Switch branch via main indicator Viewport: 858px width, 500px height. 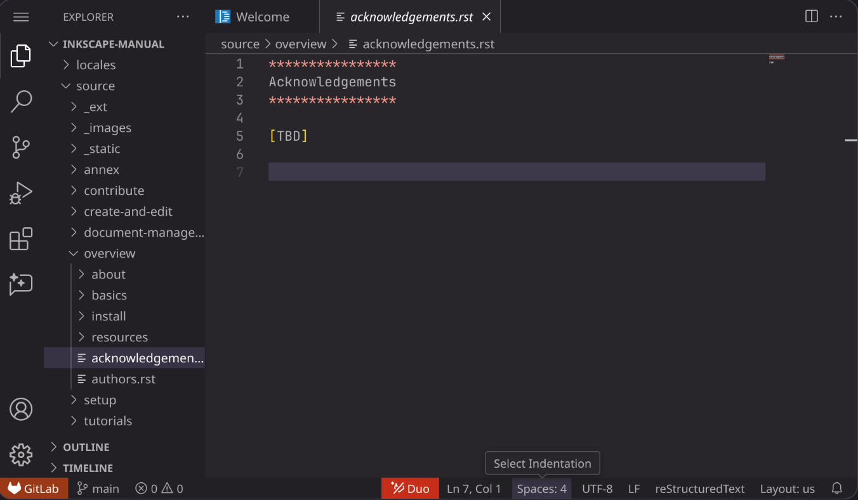[x=98, y=489]
